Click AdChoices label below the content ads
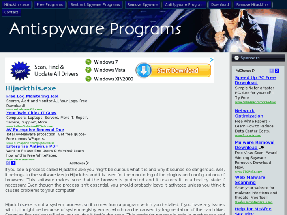 tap(79, 163)
